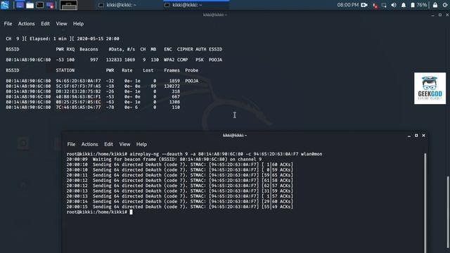This screenshot has height=253, width=450.
Task: Click the screen recorder camera tray icon
Action: tap(364, 5)
